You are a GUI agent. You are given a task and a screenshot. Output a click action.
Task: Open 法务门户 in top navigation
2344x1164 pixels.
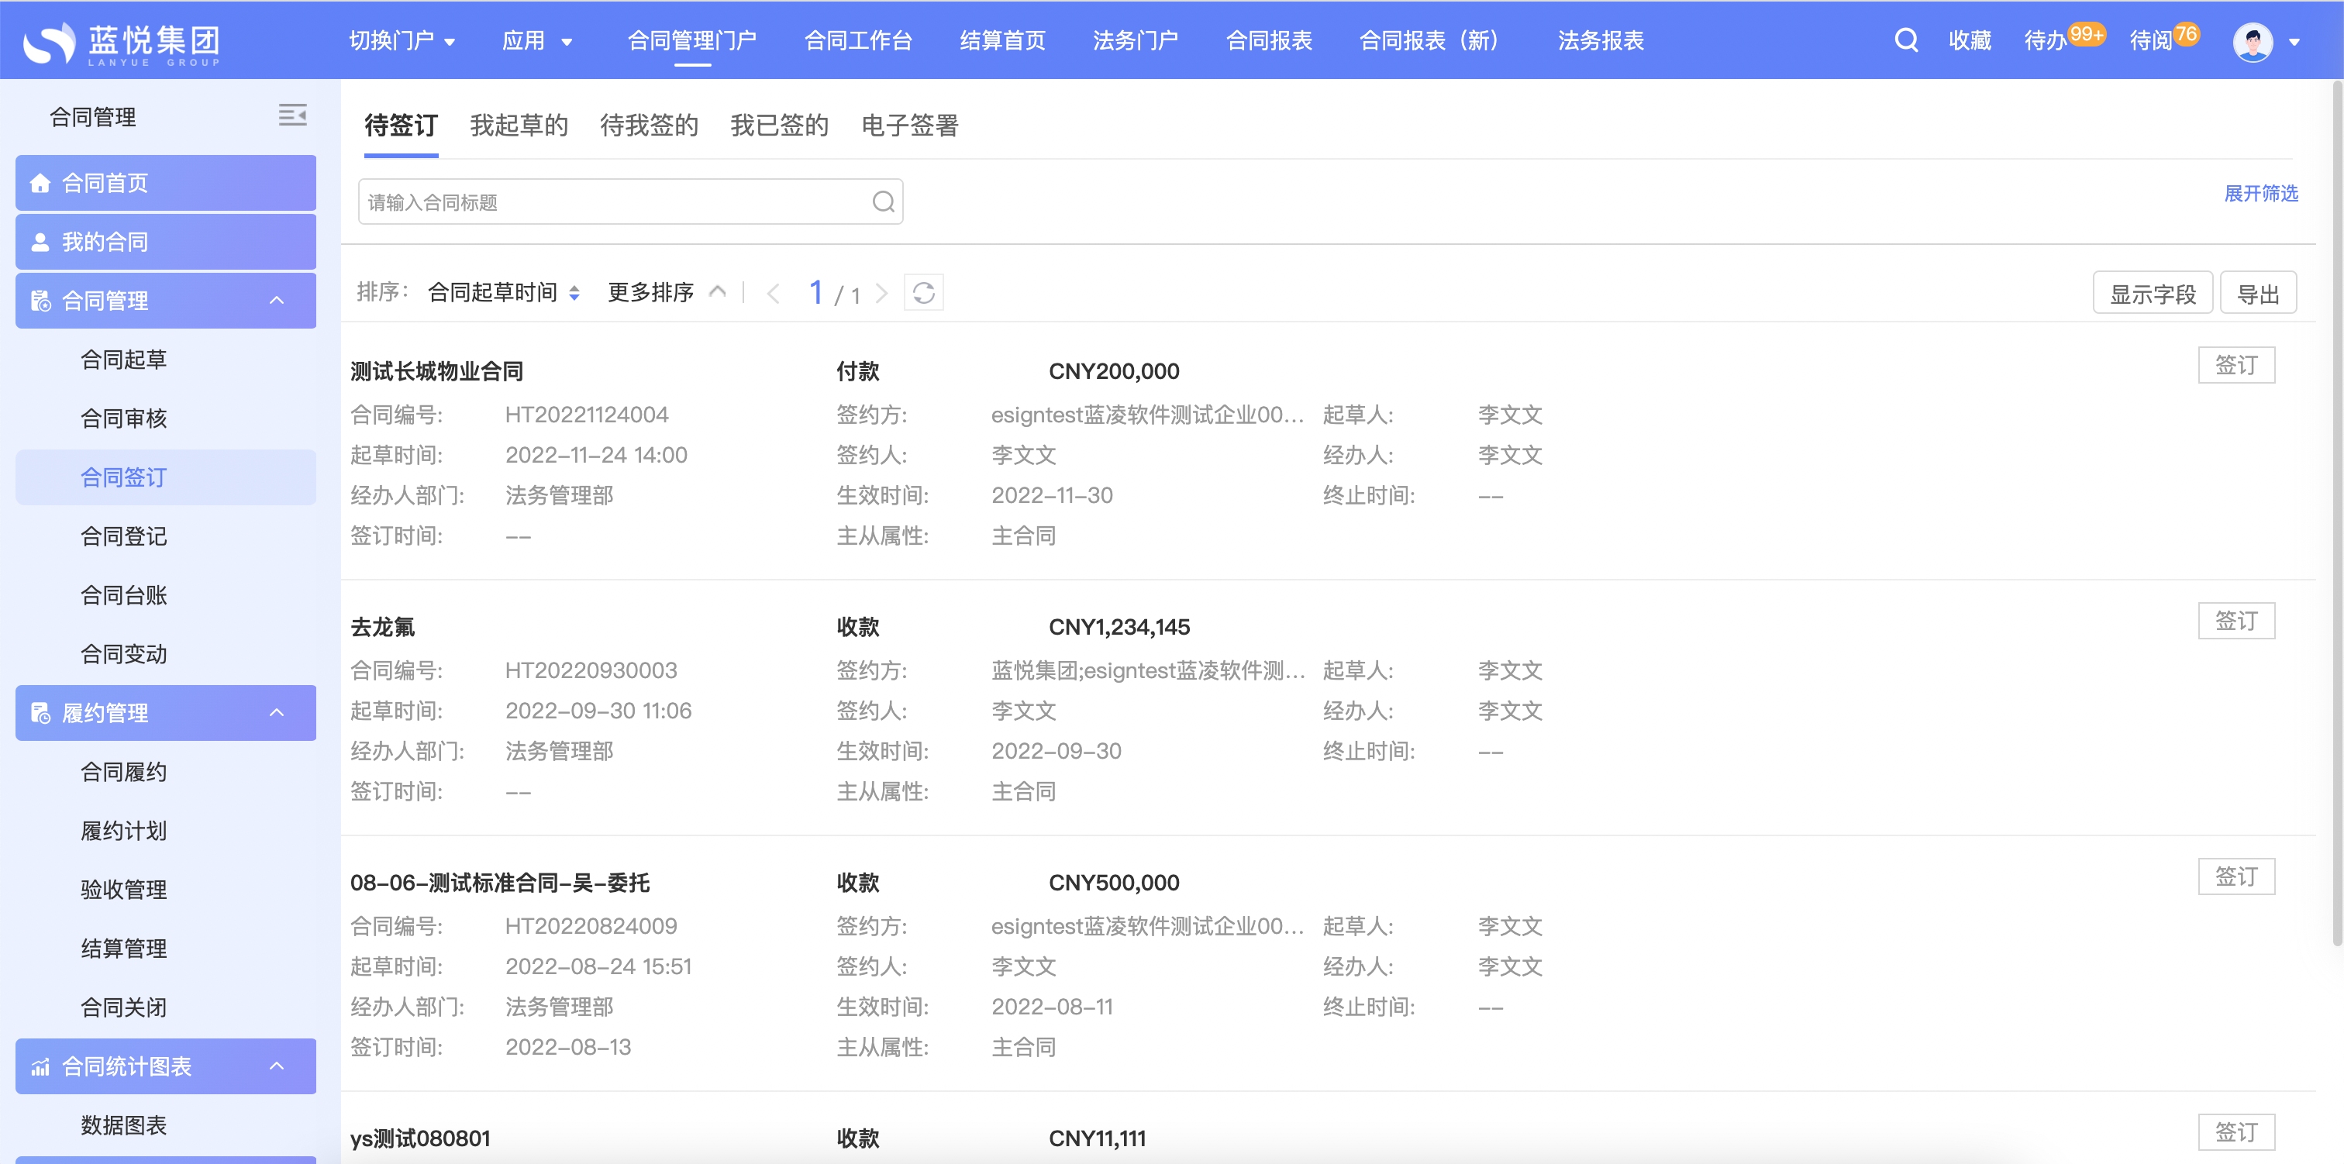(x=1136, y=41)
